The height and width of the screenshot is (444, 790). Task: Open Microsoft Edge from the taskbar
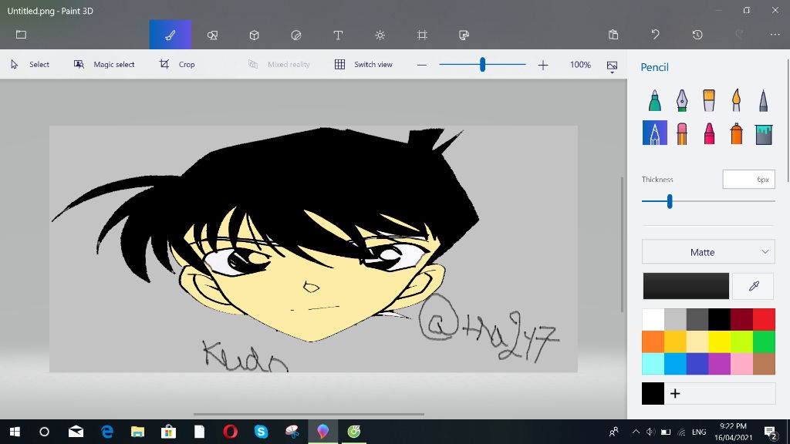click(x=106, y=432)
